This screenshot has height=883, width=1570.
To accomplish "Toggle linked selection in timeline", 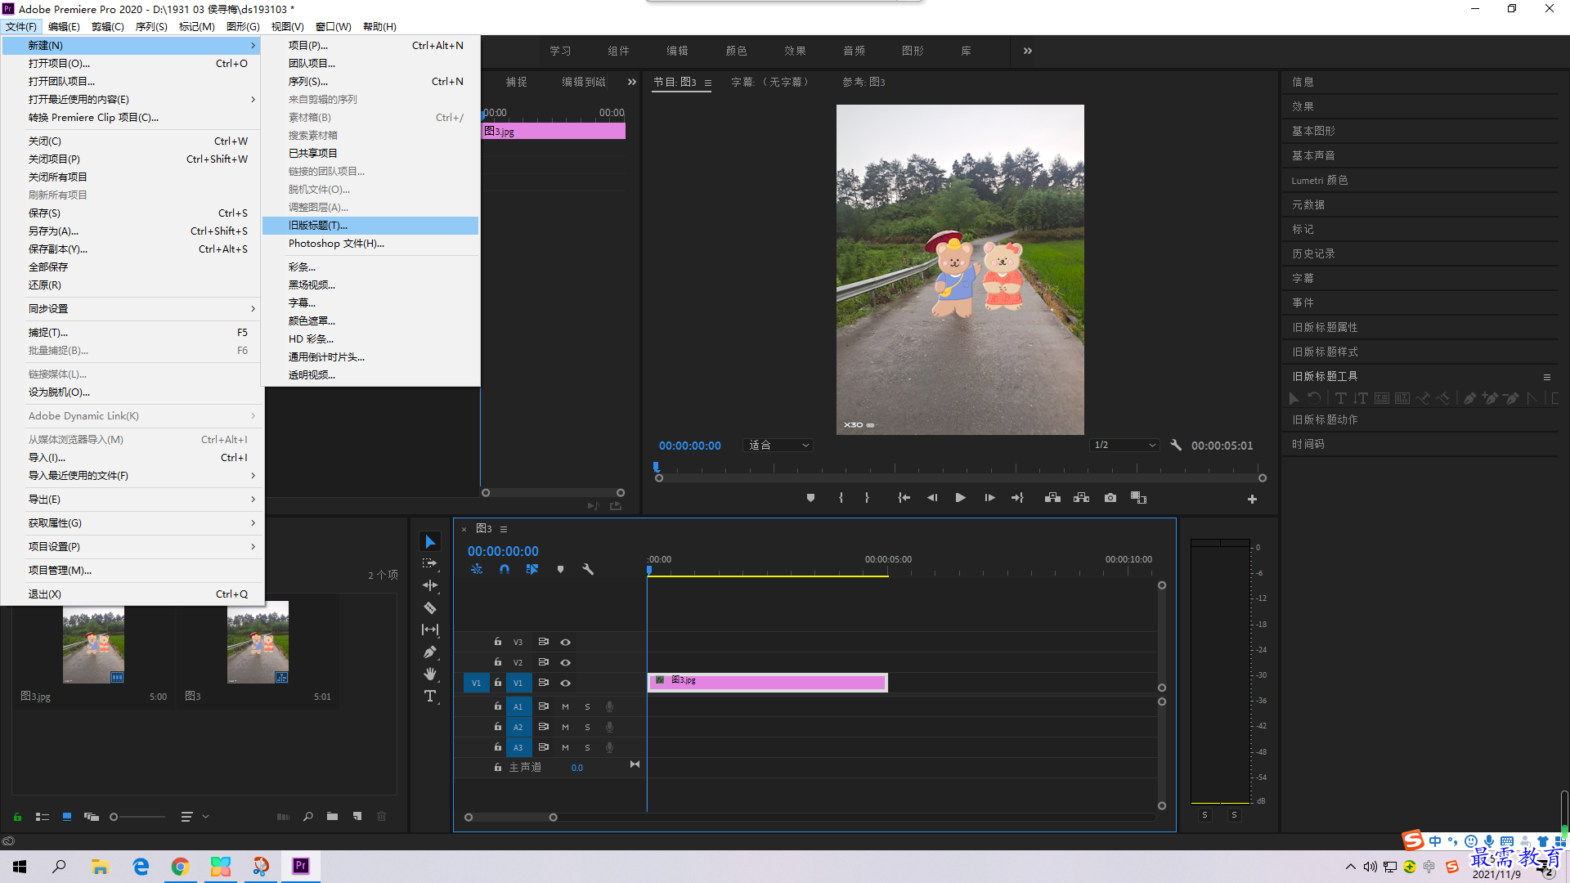I will tap(532, 569).
